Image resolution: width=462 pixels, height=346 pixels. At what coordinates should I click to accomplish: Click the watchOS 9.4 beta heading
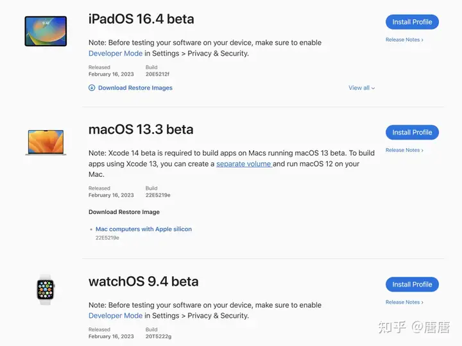point(143,281)
